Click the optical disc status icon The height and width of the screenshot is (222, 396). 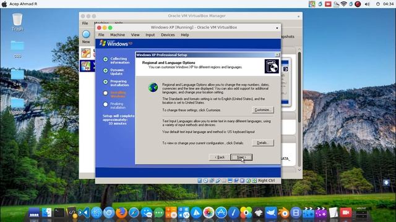205,181
